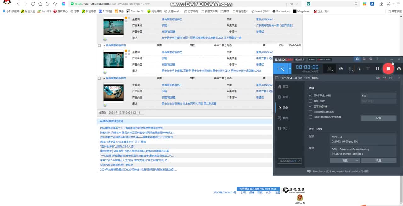The image size is (403, 206).
Task: Open Bandicam output folder icon
Action: pyautogui.click(x=364, y=59)
